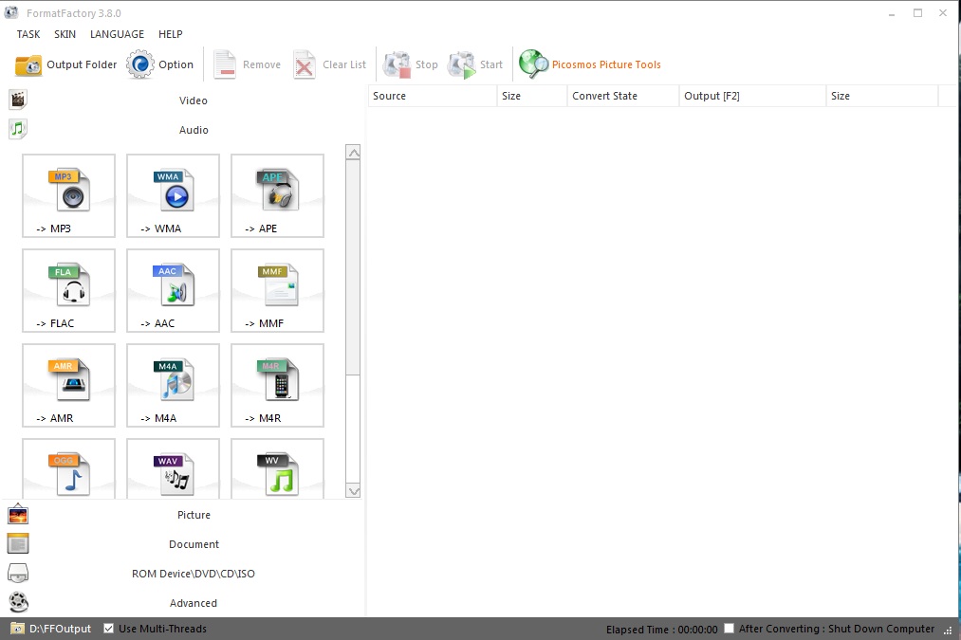961x640 pixels.
Task: Expand the ROM Device\DVD\CD\ISO section
Action: (x=194, y=574)
